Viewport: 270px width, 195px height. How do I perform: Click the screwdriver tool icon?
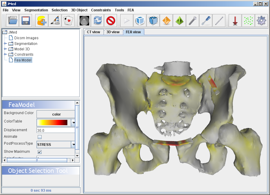coord(206,21)
